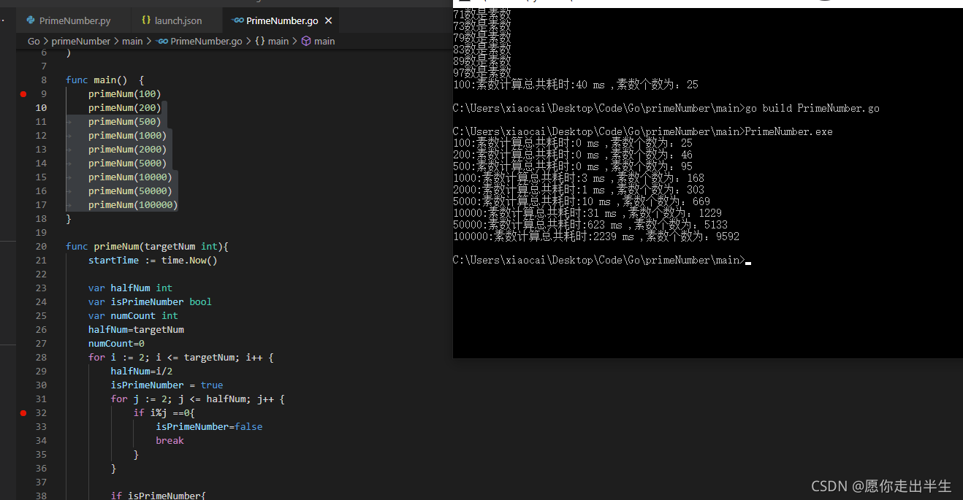Click line number 28 in the gutter

coord(41,357)
